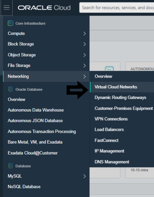This screenshot has width=154, height=197.
Task: Open the hamburger navigation menu
Action: pyautogui.click(x=7, y=8)
